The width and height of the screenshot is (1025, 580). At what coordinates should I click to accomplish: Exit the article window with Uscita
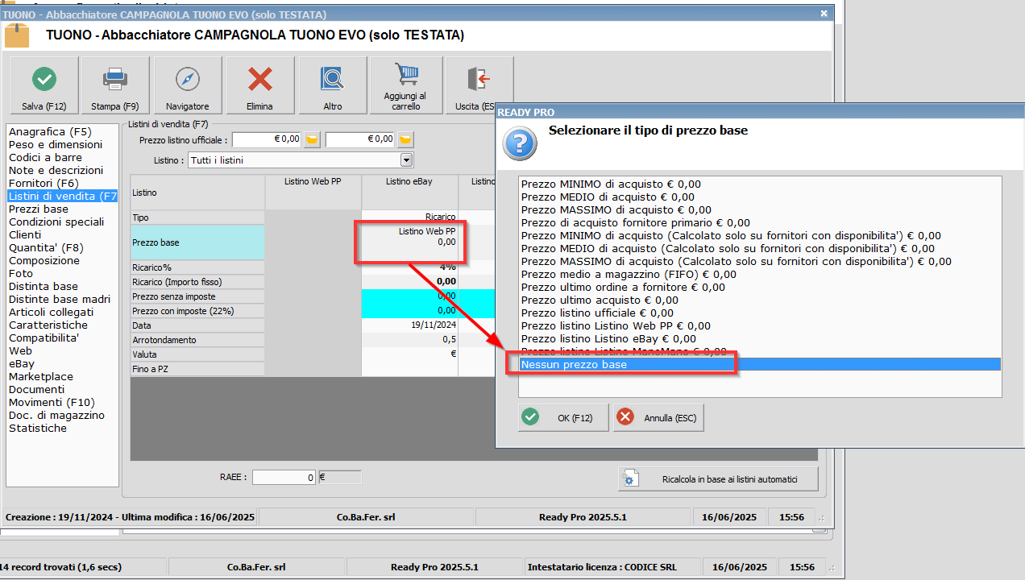coord(479,85)
